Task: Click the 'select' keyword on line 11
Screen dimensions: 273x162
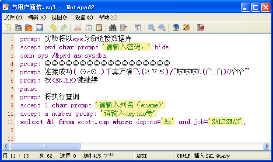Action: (x=31, y=122)
